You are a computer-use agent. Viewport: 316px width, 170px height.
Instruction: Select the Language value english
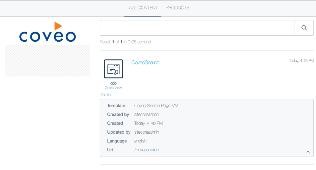click(140, 141)
